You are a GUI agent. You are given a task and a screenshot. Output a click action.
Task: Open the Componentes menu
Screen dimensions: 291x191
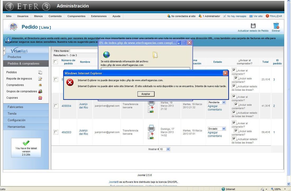point(76,16)
